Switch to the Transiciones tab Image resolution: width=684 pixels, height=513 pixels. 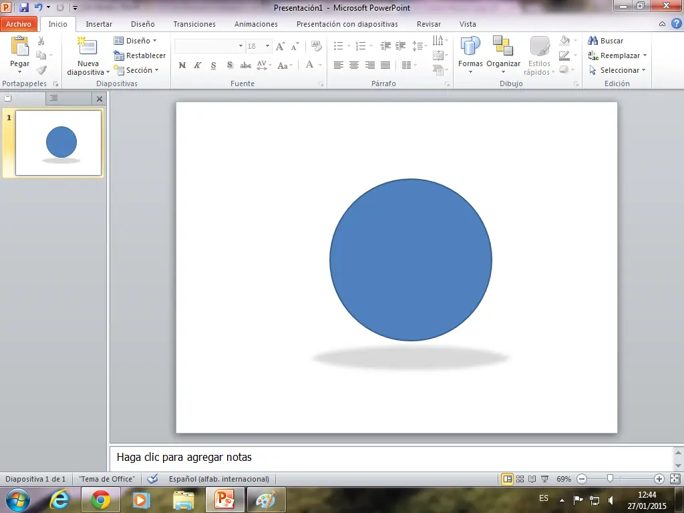pyautogui.click(x=194, y=24)
